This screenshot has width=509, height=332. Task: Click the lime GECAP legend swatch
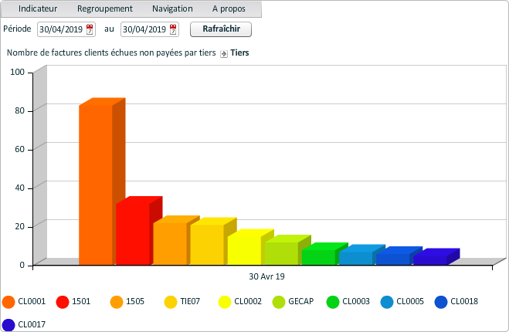(x=279, y=302)
